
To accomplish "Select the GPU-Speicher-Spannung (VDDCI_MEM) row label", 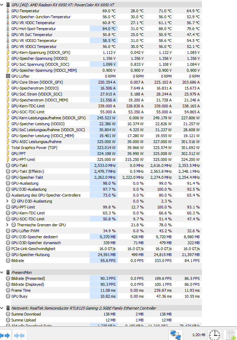I will click(x=44, y=70).
